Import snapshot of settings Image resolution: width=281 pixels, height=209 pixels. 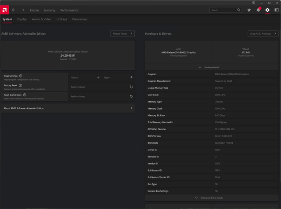pyautogui.click(x=85, y=77)
